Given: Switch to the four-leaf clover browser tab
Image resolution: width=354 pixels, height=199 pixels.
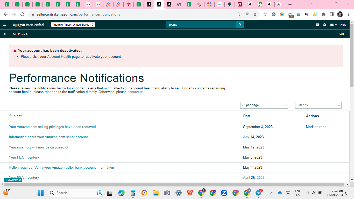Looking at the screenshot, I should pos(229,4).
